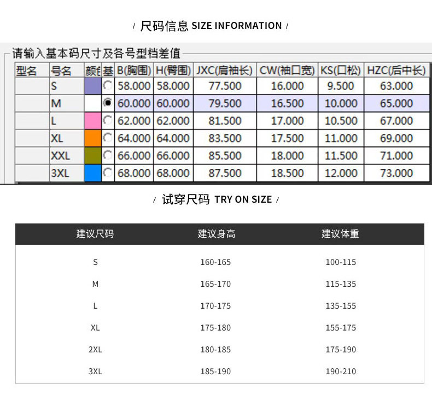The width and height of the screenshot is (432, 395).
Task: Choose XL as the base size radio
Action: (x=108, y=138)
